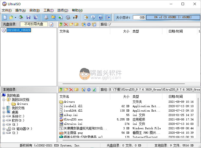Click the image properties notepad icon
The image size is (201, 148).
coord(86,17)
